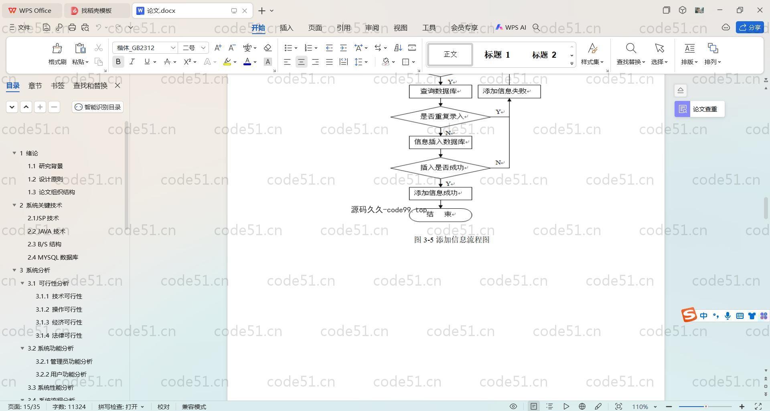Image resolution: width=770 pixels, height=411 pixels.
Task: Click the Decrease Indent icon
Action: [329, 48]
